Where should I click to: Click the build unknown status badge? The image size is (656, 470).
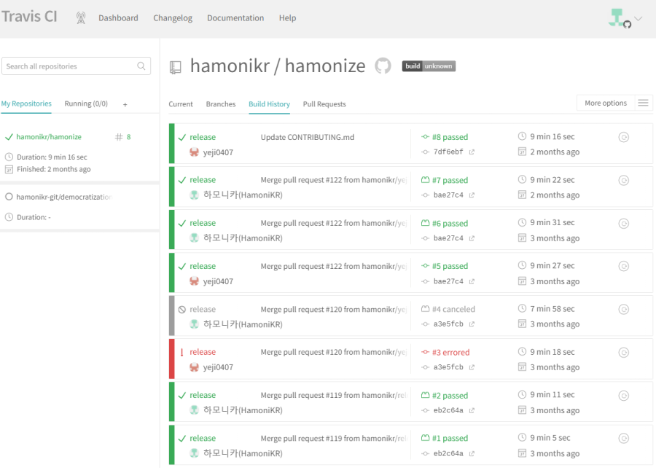pyautogui.click(x=429, y=66)
